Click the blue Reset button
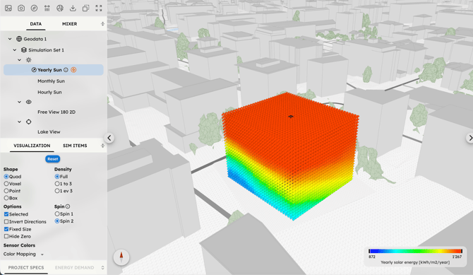Screen dimensions: 473x275 [52, 159]
